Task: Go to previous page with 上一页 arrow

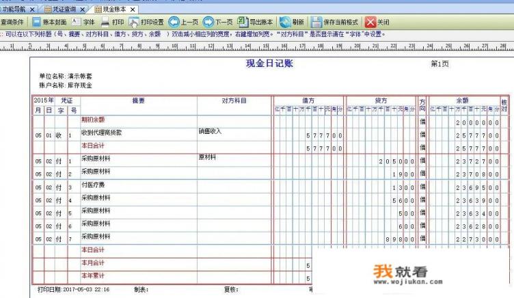Action: click(x=174, y=22)
